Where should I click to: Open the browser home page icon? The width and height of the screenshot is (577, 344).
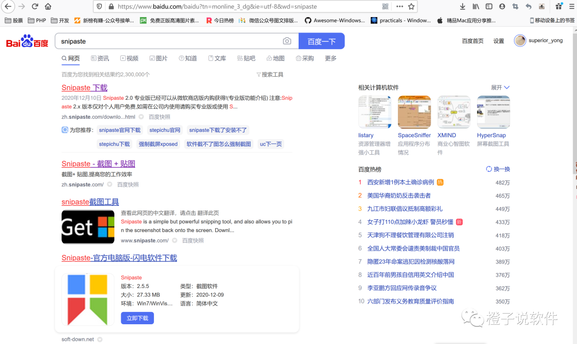[x=48, y=6]
